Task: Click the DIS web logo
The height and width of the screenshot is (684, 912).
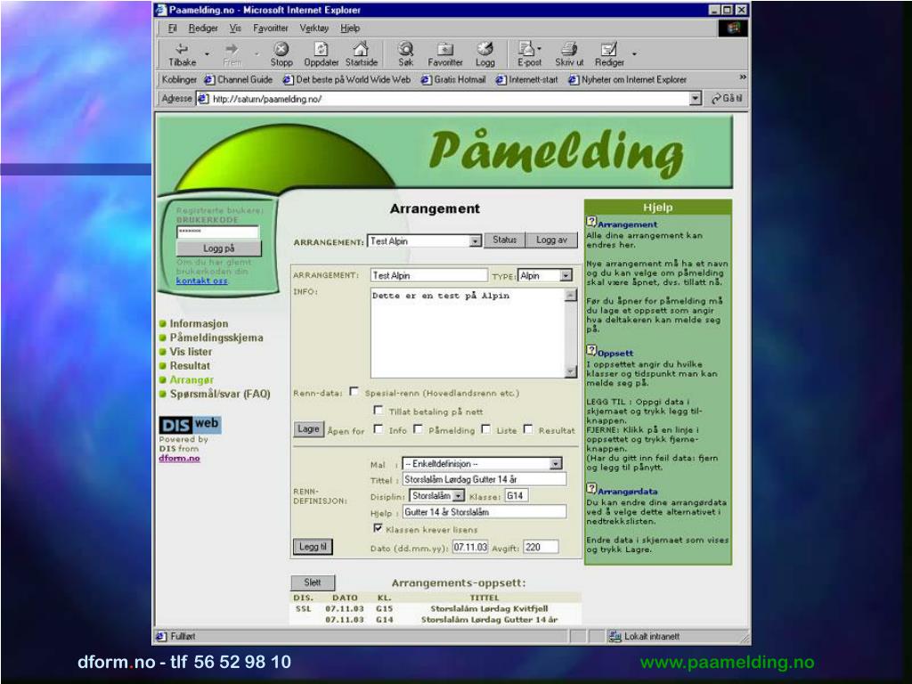Action: click(191, 425)
